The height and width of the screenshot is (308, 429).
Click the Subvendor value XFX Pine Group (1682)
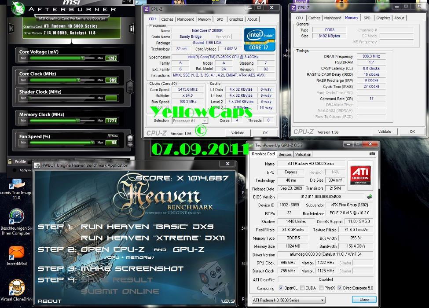349,205
